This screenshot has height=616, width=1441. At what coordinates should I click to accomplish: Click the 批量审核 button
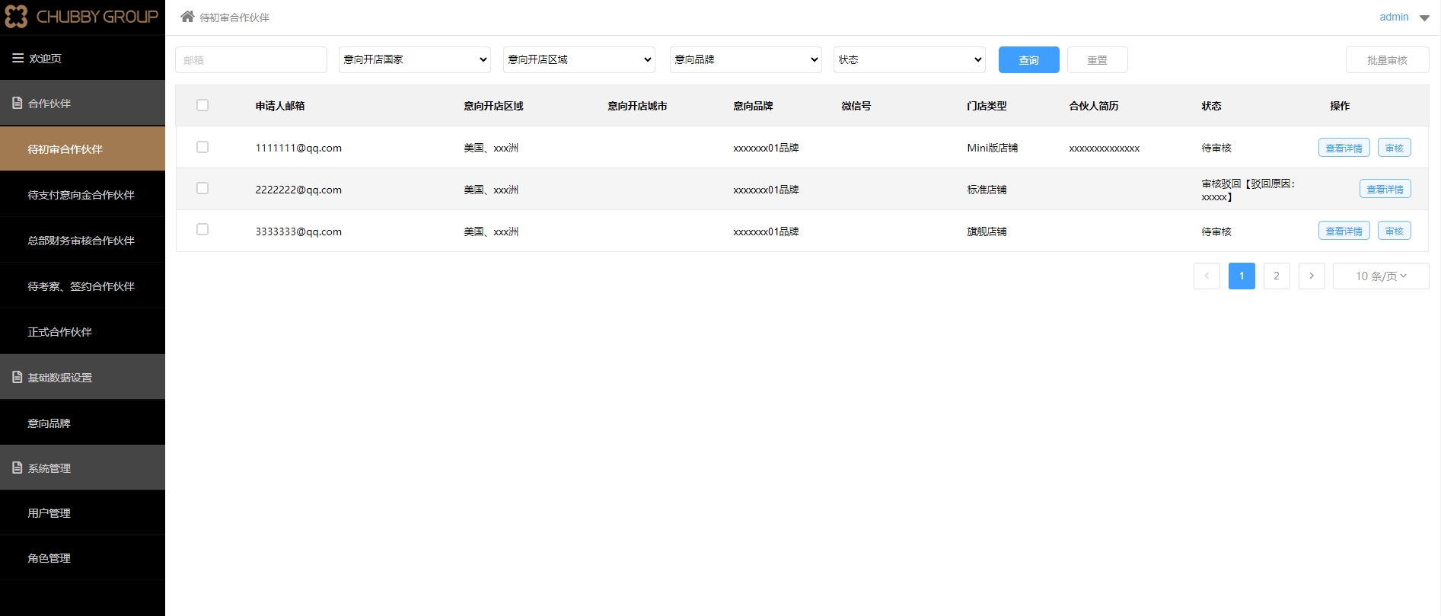coord(1387,59)
